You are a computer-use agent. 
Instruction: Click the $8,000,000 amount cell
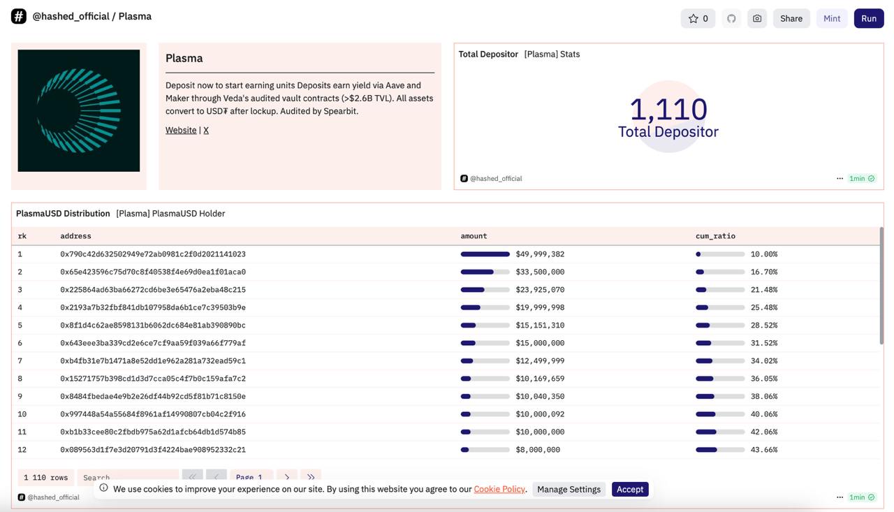538,450
